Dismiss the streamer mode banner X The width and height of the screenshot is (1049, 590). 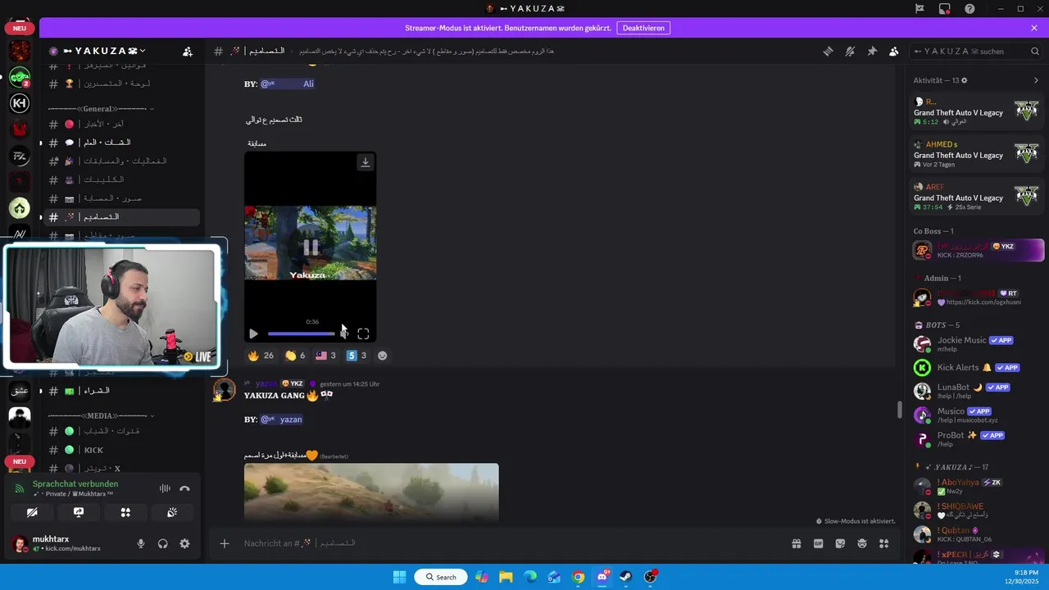(x=1034, y=28)
